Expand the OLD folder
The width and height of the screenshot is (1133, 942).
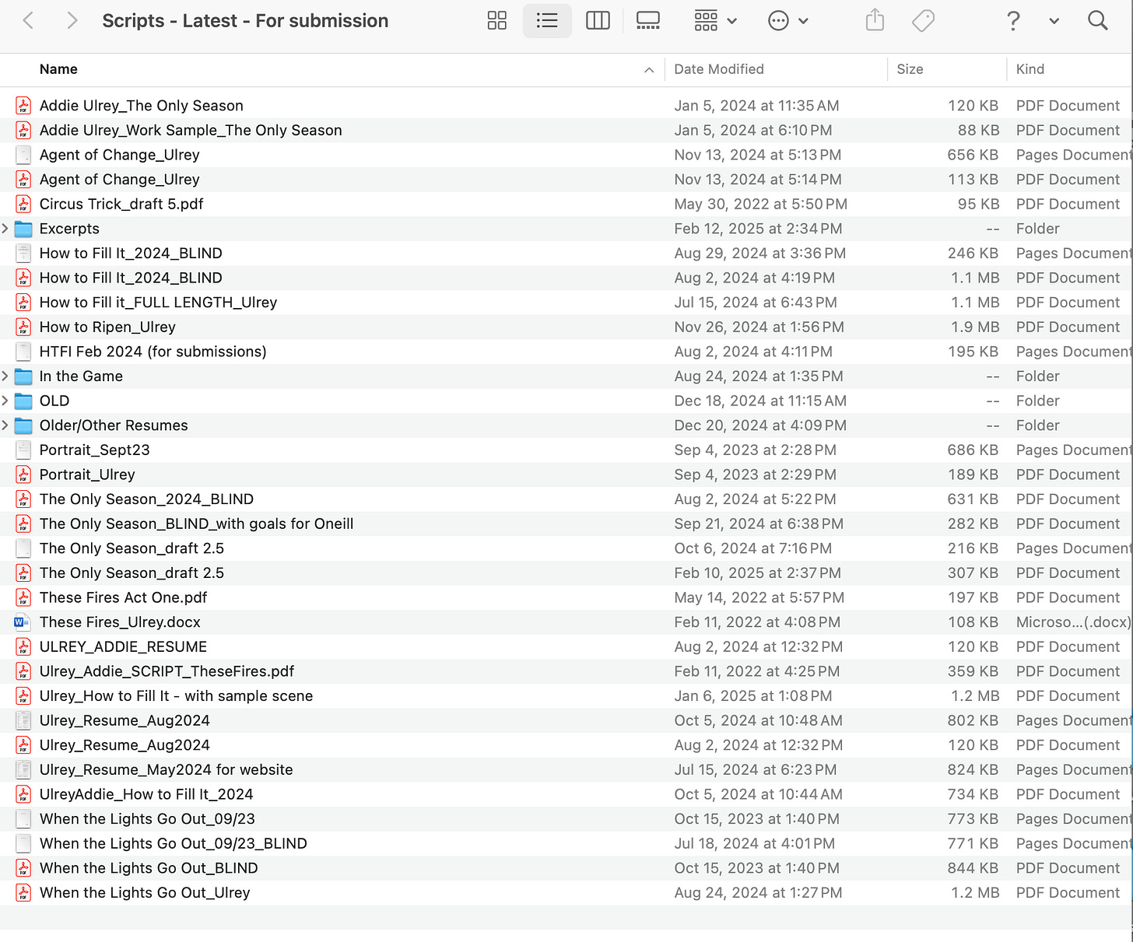(x=5, y=401)
